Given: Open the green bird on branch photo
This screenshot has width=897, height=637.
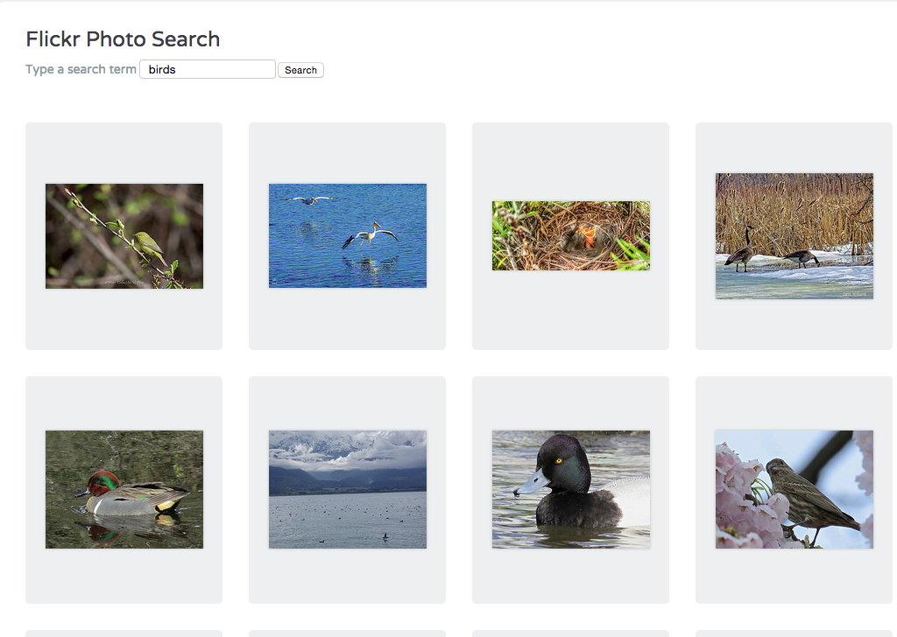Looking at the screenshot, I should (x=124, y=235).
